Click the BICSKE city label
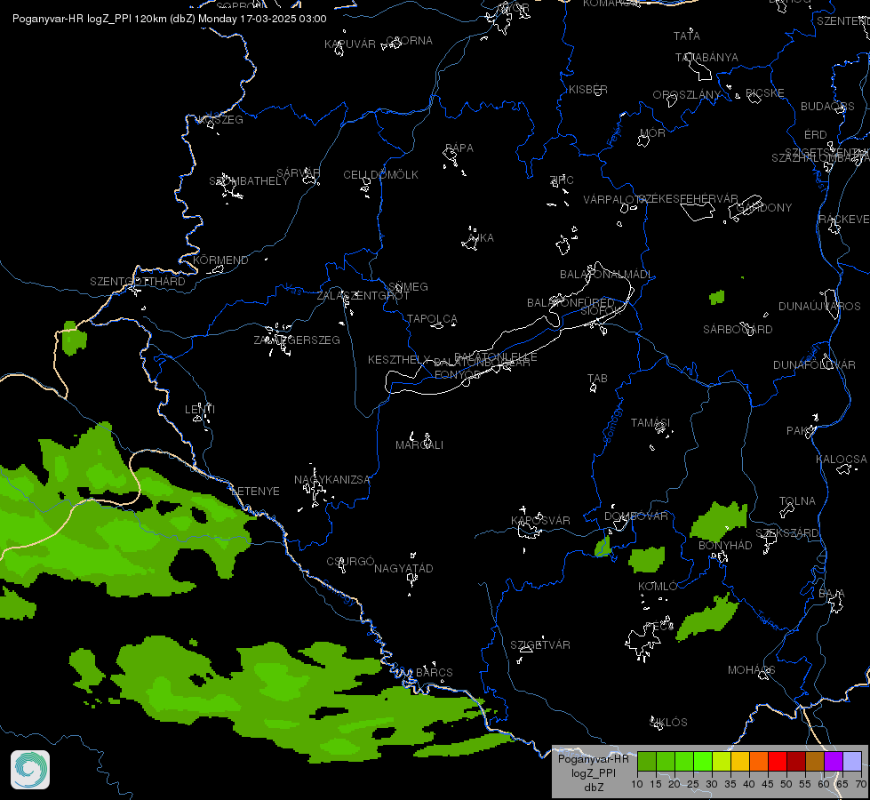 pos(765,92)
